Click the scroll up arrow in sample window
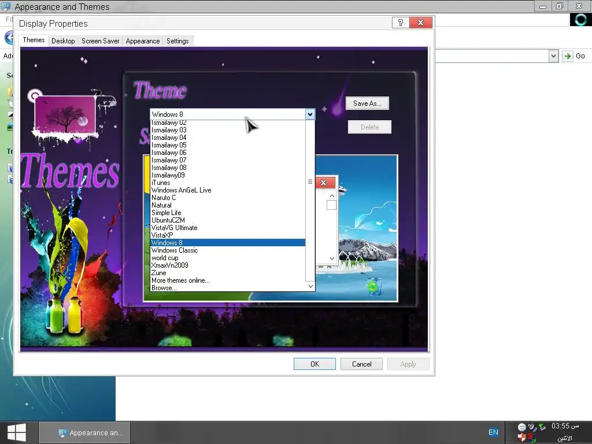The height and width of the screenshot is (444, 592). [x=332, y=195]
